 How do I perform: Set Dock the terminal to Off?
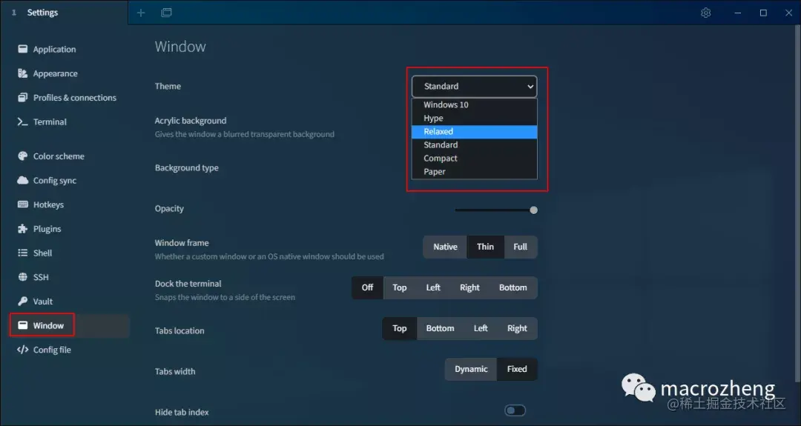(x=367, y=287)
